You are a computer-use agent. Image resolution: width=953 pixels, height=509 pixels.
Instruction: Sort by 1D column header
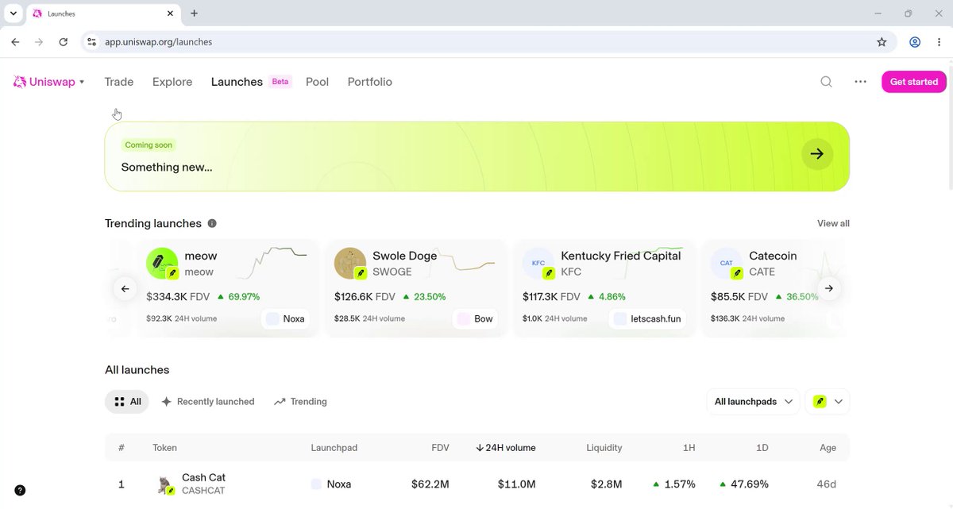[762, 448]
